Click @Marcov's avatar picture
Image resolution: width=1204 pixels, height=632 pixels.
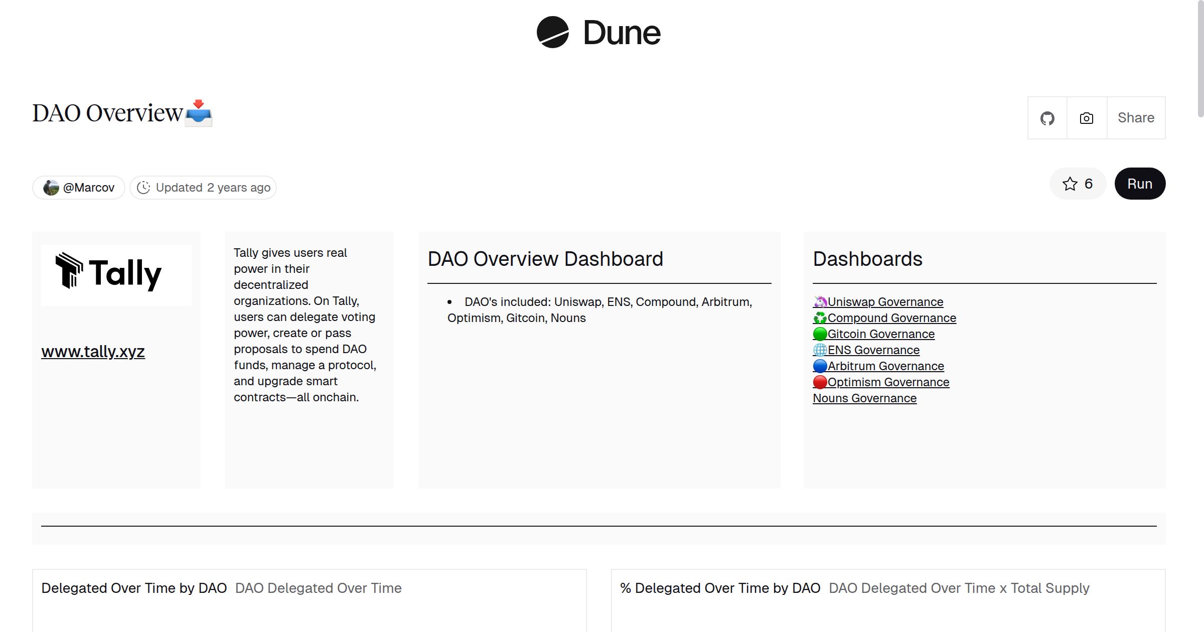(52, 187)
